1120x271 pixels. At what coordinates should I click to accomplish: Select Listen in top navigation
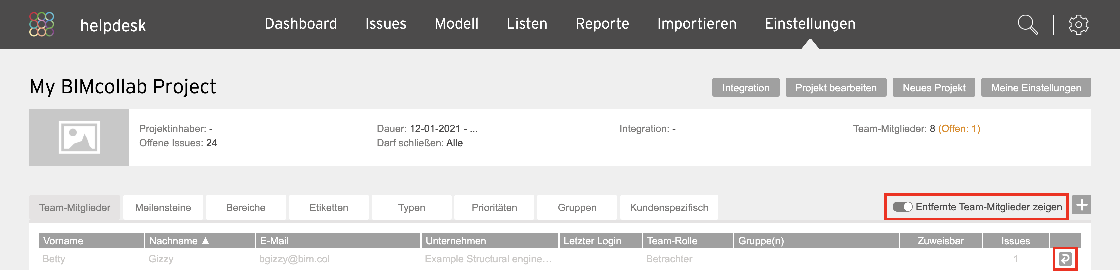click(527, 23)
